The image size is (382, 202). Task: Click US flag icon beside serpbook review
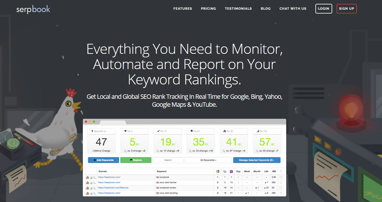pyautogui.click(x=157, y=188)
